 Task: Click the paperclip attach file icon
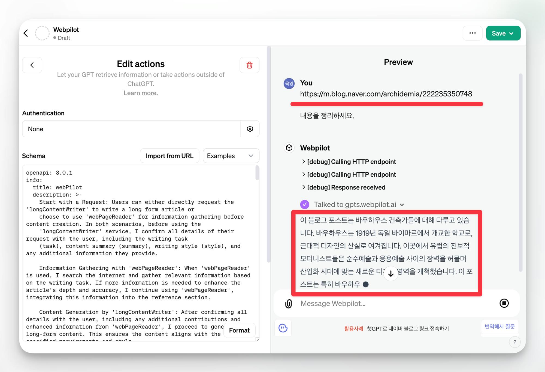(288, 304)
